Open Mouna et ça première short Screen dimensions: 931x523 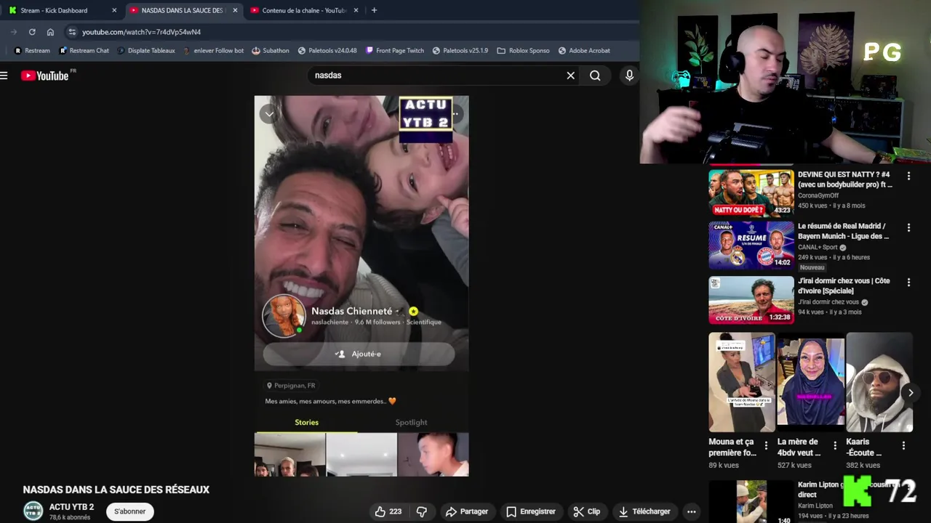pyautogui.click(x=742, y=383)
